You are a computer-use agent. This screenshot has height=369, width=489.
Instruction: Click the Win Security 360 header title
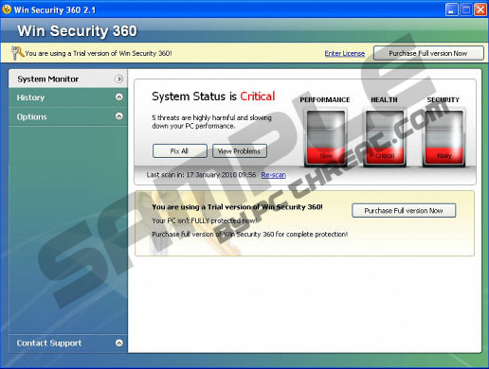(x=77, y=31)
